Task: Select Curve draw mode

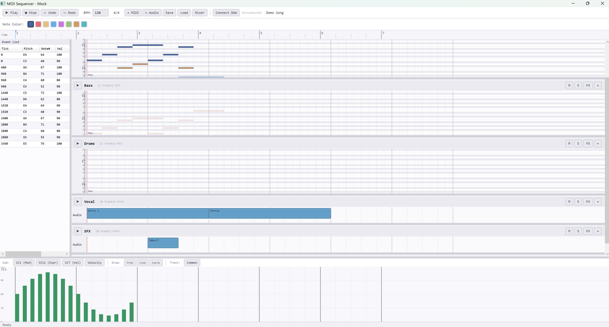Action: pyautogui.click(x=156, y=263)
